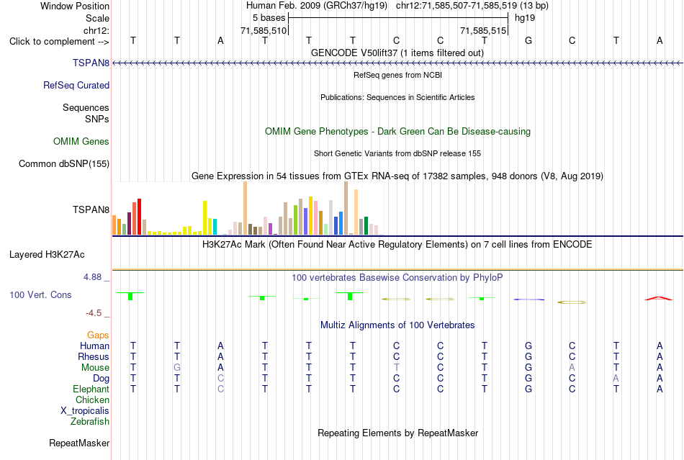The height and width of the screenshot is (460, 684).
Task: Click the Human species label
Action: [94, 346]
